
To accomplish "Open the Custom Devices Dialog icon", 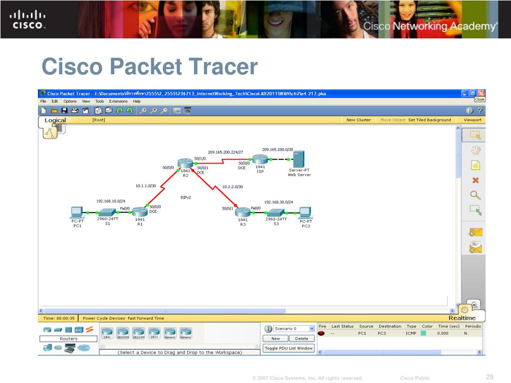I will coord(188,111).
